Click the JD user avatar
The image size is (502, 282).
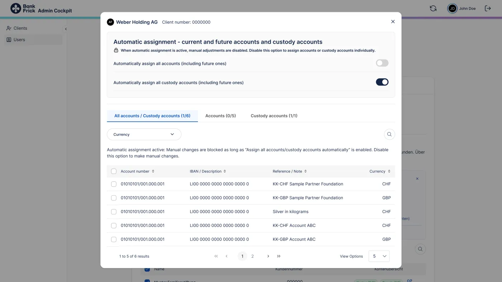pos(453,8)
